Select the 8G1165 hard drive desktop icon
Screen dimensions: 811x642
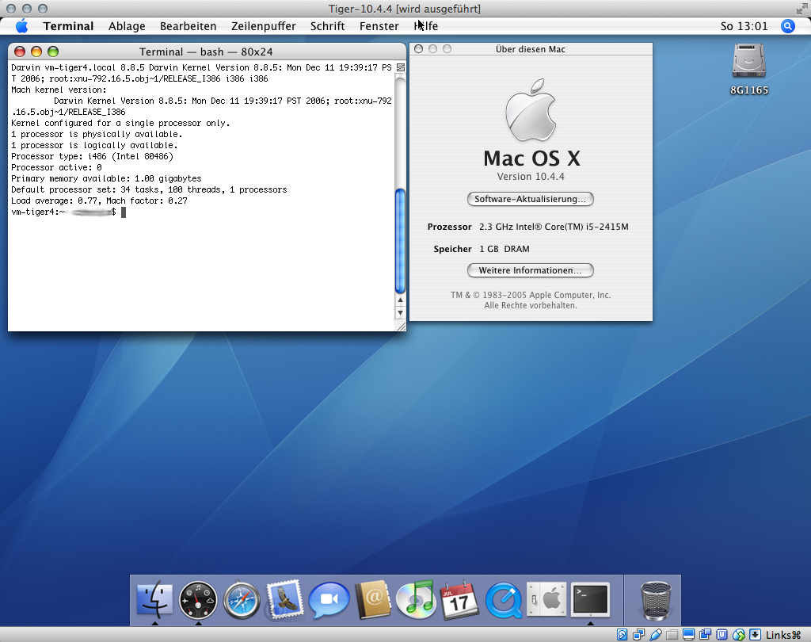coord(748,70)
